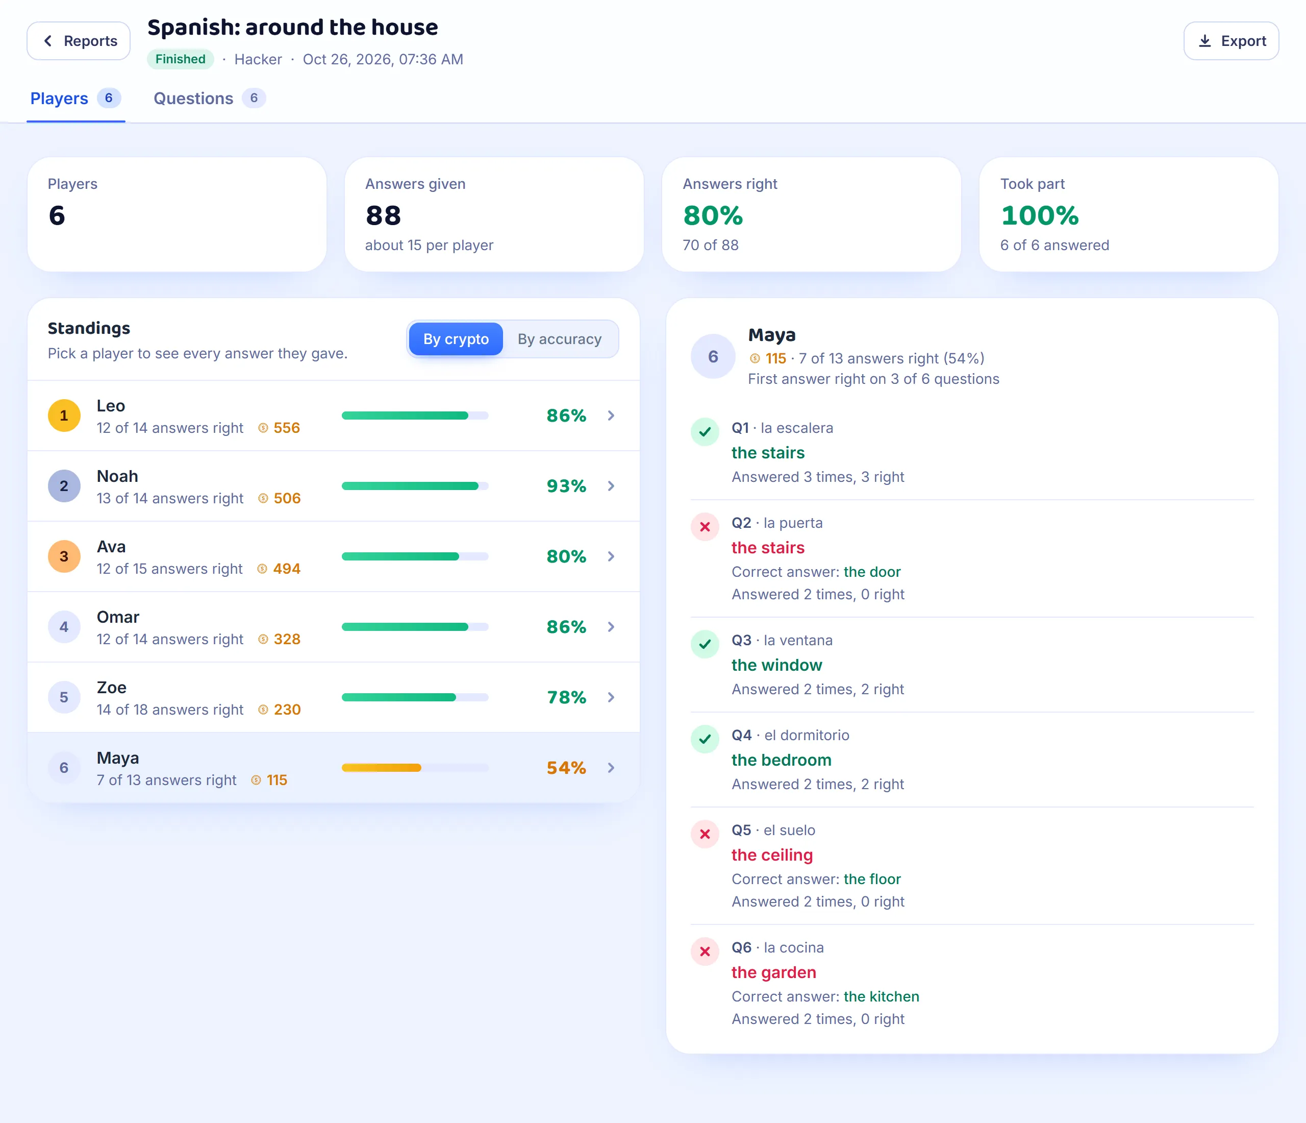Image resolution: width=1306 pixels, height=1123 pixels.
Task: Expand Omar's row chevron
Action: click(x=611, y=627)
